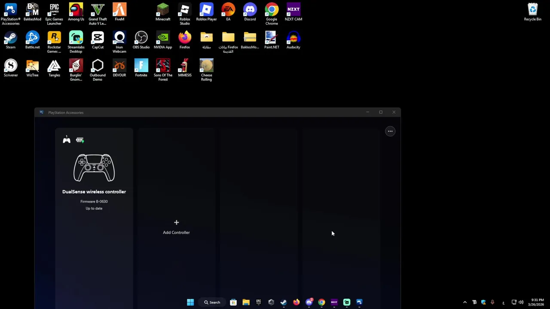Select the PlayStation Accessories desktop shortcut

(11, 14)
